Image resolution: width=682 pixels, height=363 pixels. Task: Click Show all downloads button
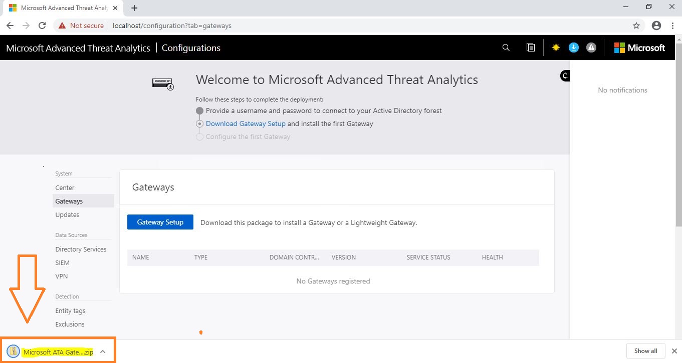tap(645, 351)
